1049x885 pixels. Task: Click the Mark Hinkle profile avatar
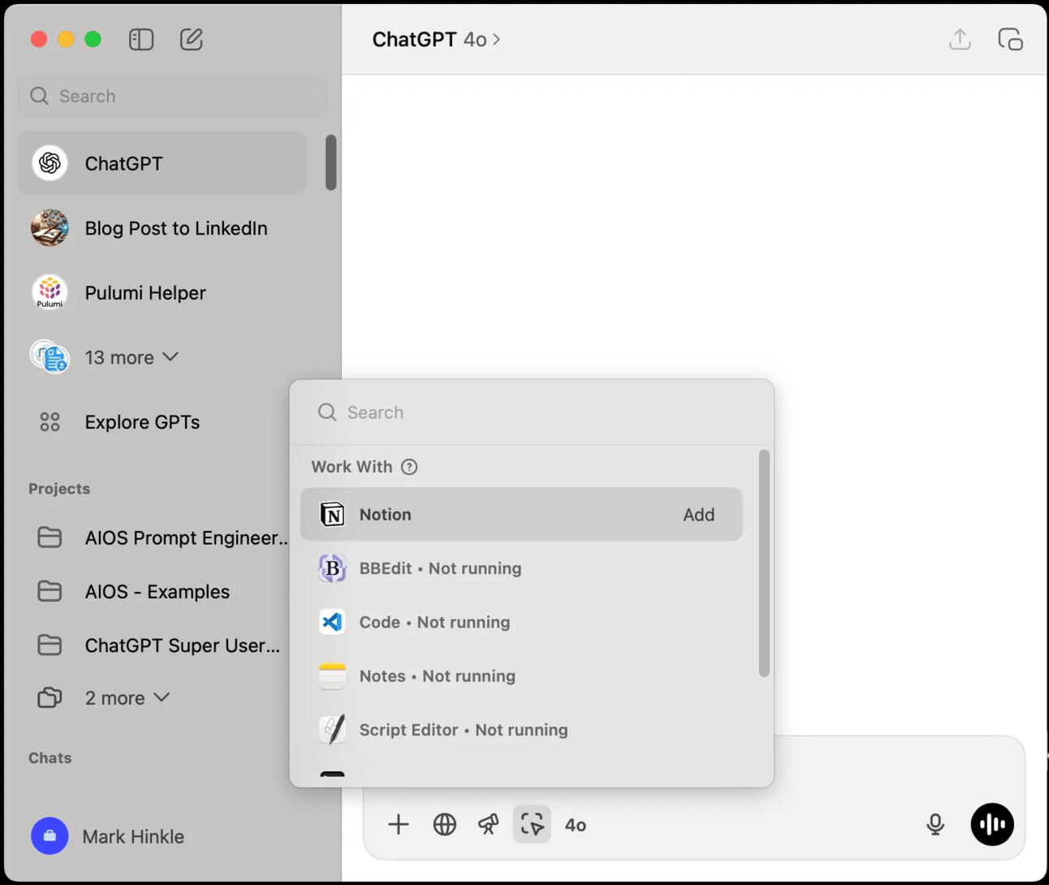point(50,836)
